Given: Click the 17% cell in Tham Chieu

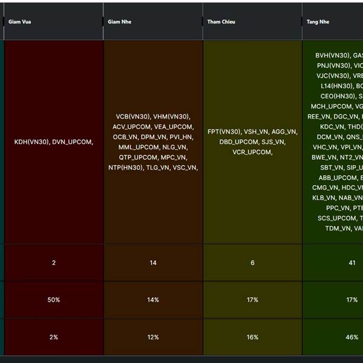Looking at the screenshot, I should pyautogui.click(x=252, y=300).
